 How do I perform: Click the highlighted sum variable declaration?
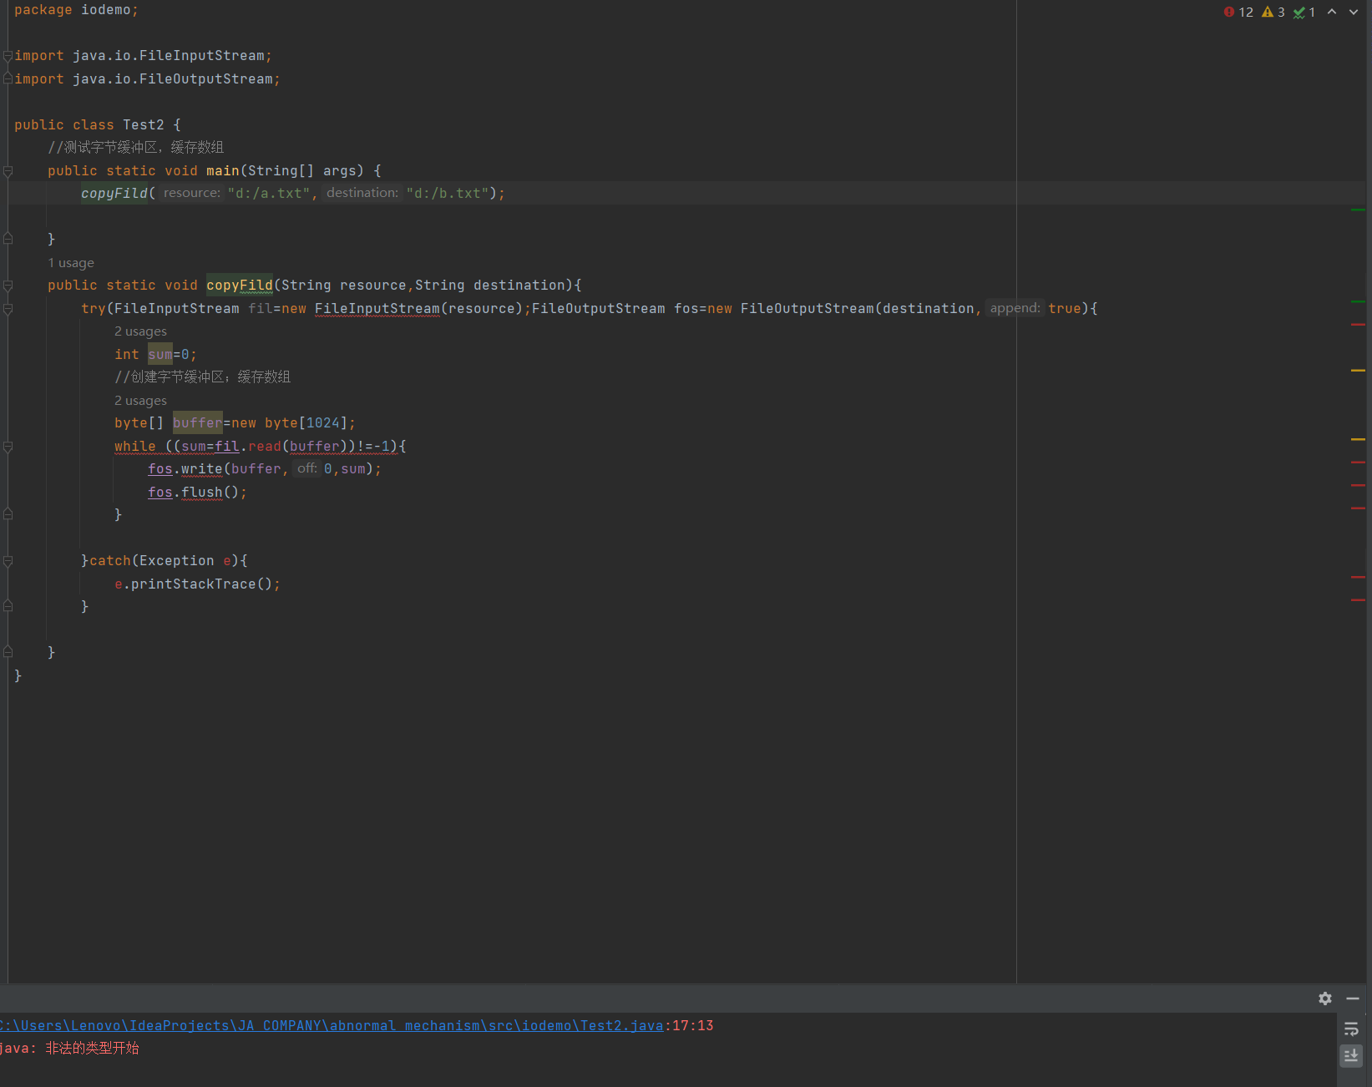(160, 355)
